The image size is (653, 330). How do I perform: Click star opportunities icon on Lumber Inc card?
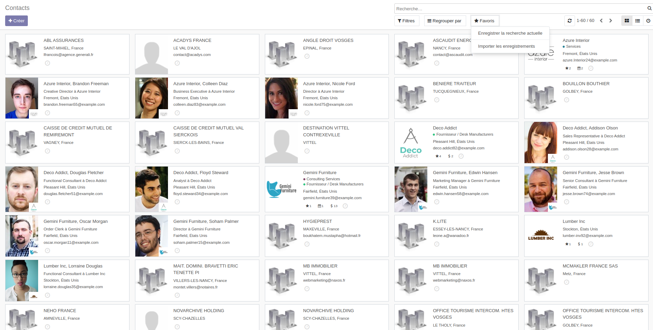[x=568, y=244]
